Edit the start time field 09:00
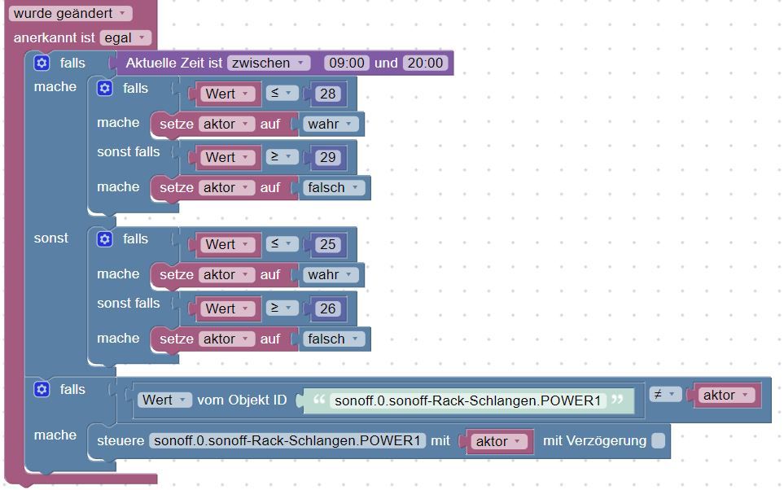This screenshot has width=784, height=490. click(x=347, y=63)
